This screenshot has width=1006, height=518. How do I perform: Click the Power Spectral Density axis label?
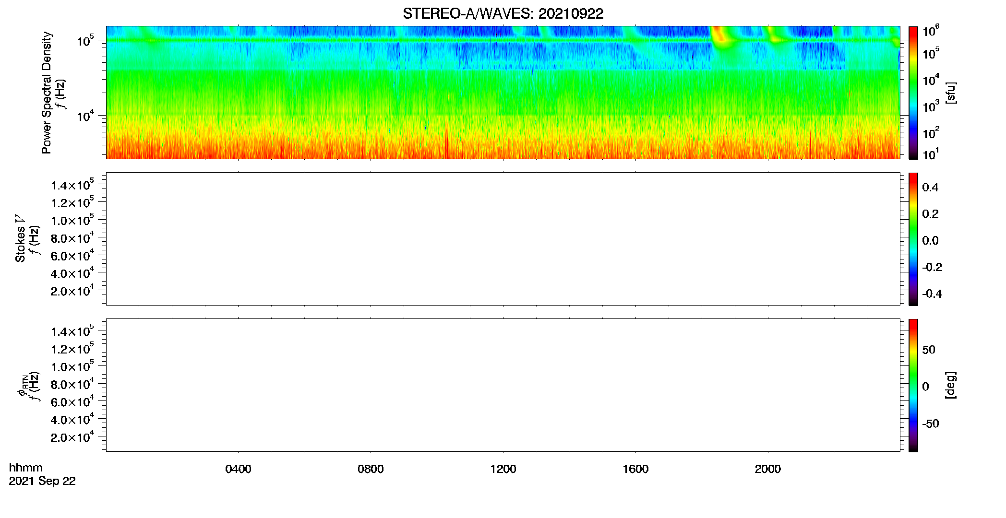(x=47, y=93)
